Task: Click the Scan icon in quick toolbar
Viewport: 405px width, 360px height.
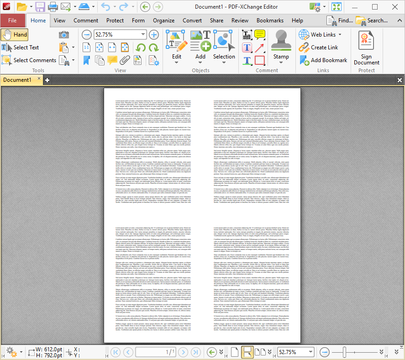Action: point(84,7)
